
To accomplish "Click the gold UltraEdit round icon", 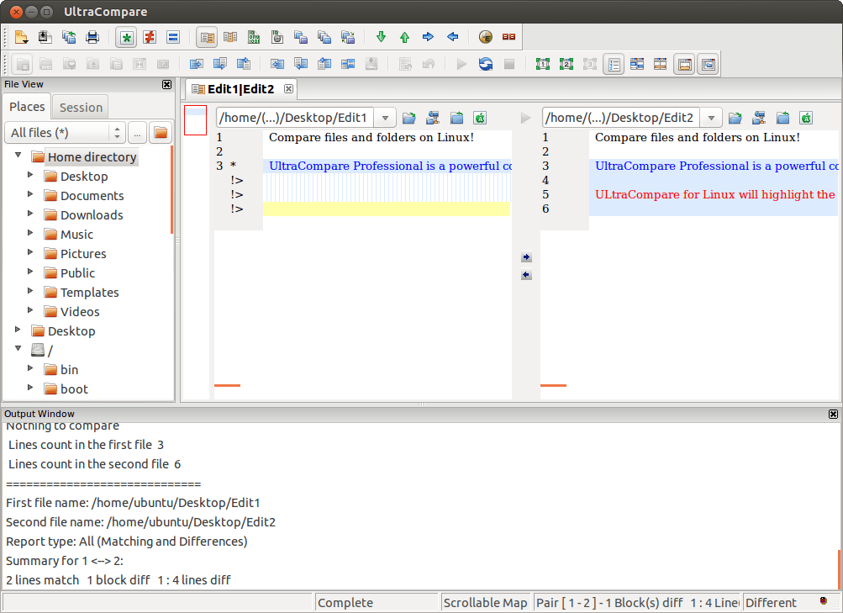I will [x=486, y=37].
